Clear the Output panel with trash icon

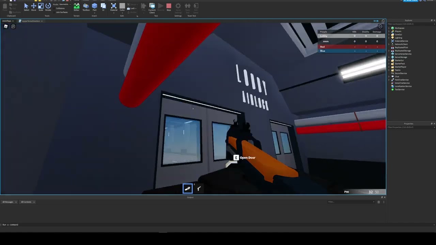point(378,202)
